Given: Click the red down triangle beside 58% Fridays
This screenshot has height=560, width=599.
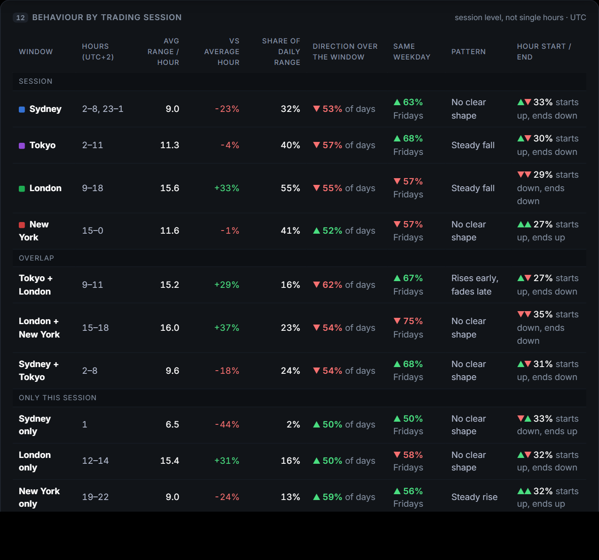Looking at the screenshot, I should pyautogui.click(x=397, y=455).
